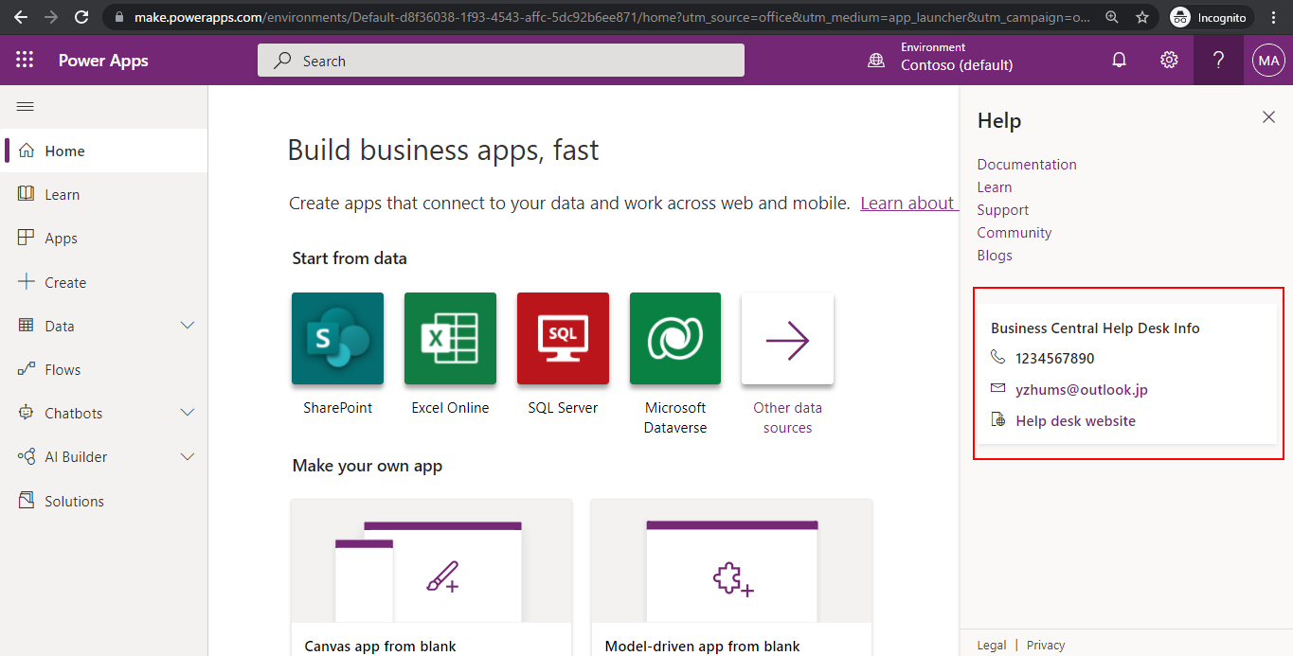Open the Help question mark menu
Viewport: 1293px width, 656px height.
coord(1218,60)
